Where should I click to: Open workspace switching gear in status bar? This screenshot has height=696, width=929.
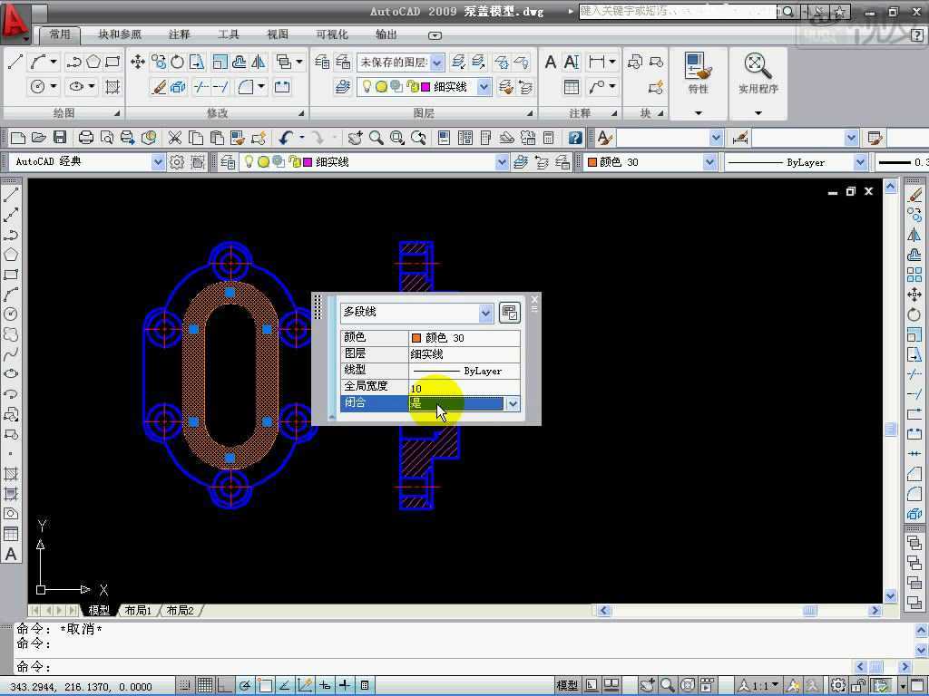pyautogui.click(x=837, y=685)
